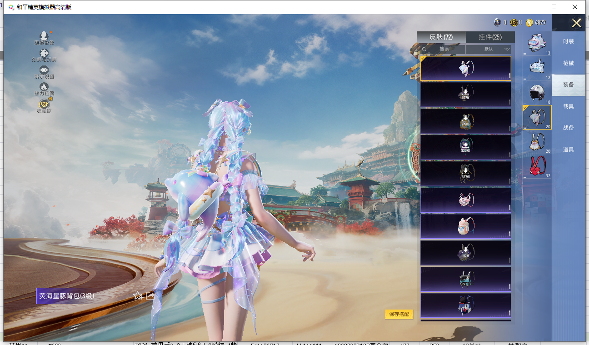Open the 更换形象 avatar icon
Image resolution: width=589 pixels, height=345 pixels.
click(44, 35)
